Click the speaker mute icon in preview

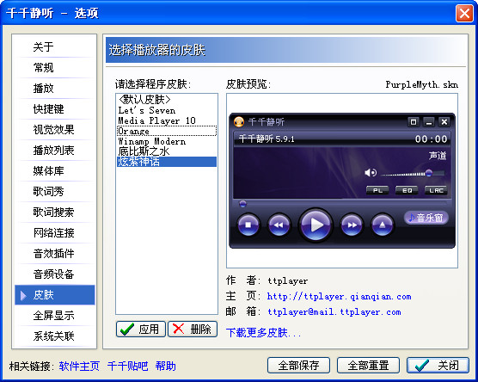(370, 173)
